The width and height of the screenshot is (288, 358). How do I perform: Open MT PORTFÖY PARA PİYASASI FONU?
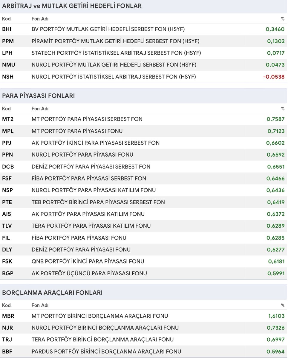tap(77, 131)
